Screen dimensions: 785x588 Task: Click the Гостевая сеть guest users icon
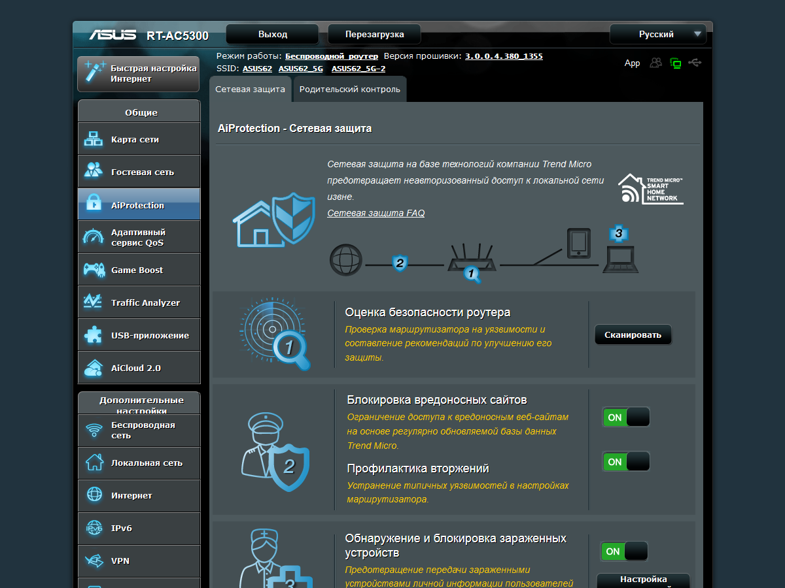[94, 171]
